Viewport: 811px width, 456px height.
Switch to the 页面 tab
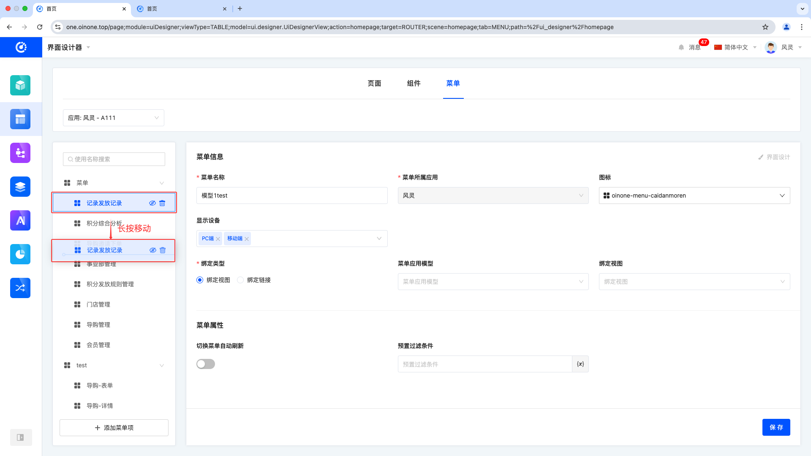[x=374, y=83]
